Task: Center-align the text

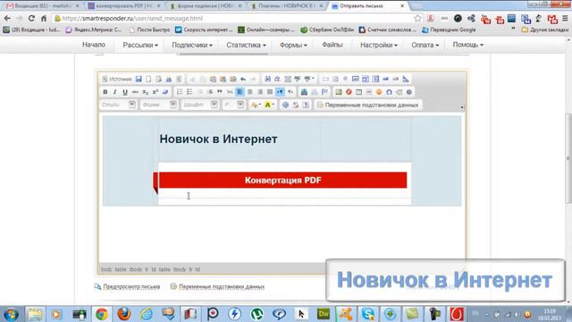Action: 250,92
